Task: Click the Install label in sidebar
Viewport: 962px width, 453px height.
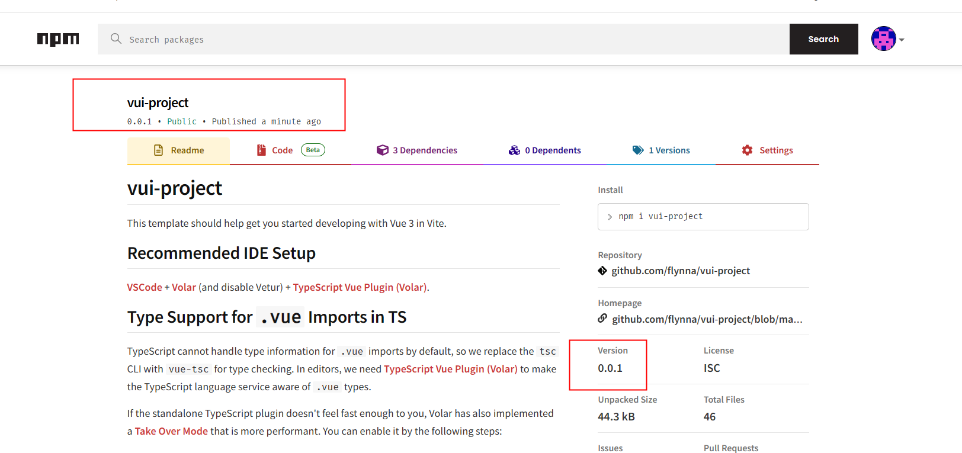Action: [610, 190]
